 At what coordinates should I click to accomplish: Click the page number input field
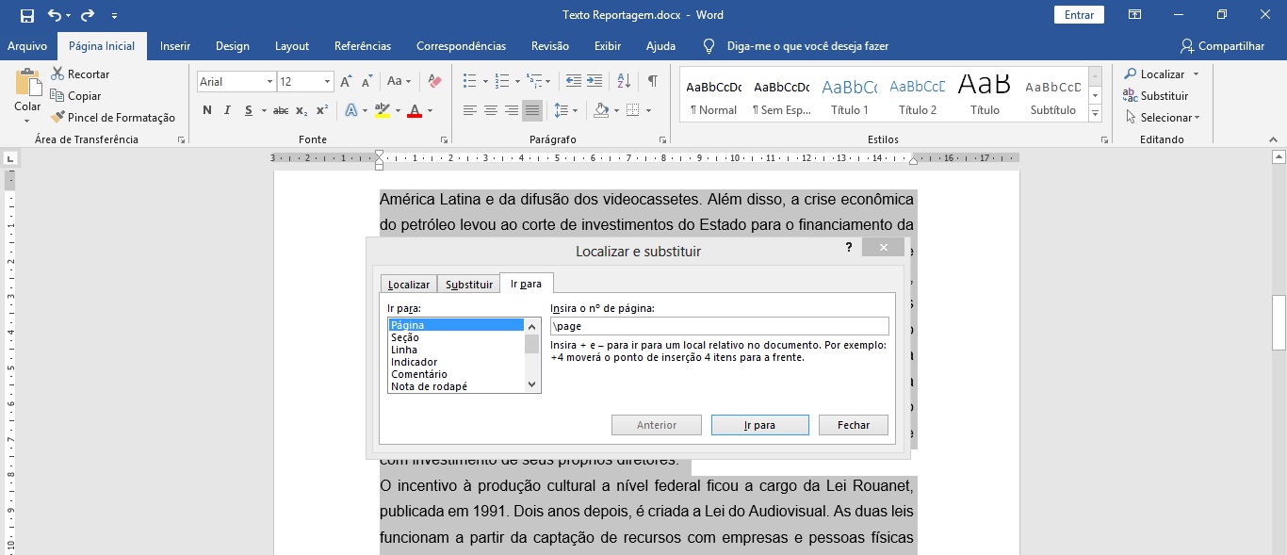tap(719, 326)
